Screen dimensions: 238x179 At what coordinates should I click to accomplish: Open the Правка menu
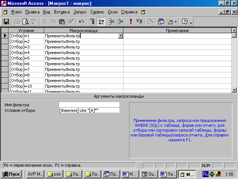coord(32,12)
